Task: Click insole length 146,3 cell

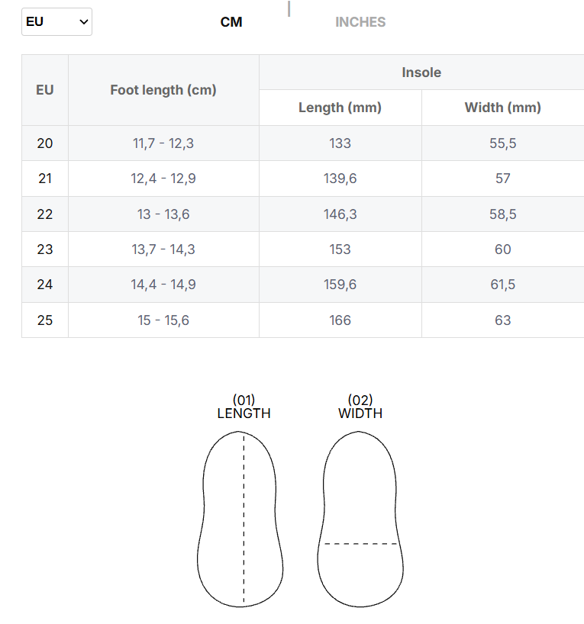Action: (340, 214)
